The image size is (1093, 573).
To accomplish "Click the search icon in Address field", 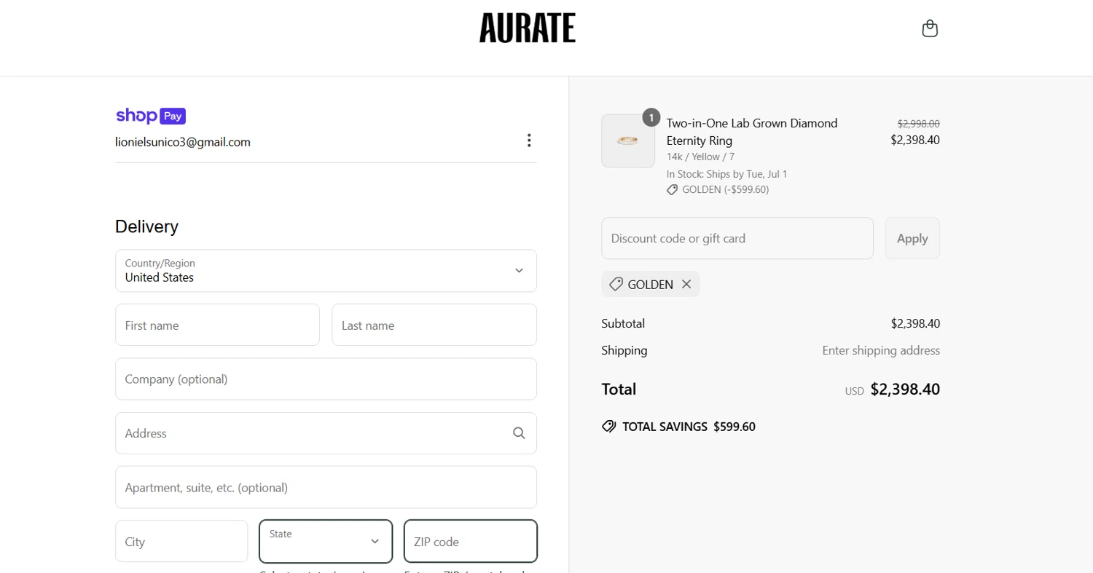I will click(519, 433).
